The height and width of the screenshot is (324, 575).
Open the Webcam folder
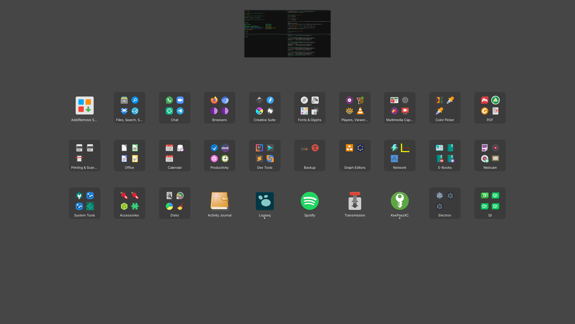pos(490,155)
